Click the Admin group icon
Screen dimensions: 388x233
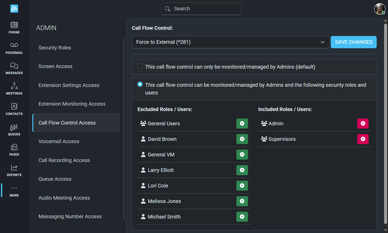pyautogui.click(x=264, y=123)
